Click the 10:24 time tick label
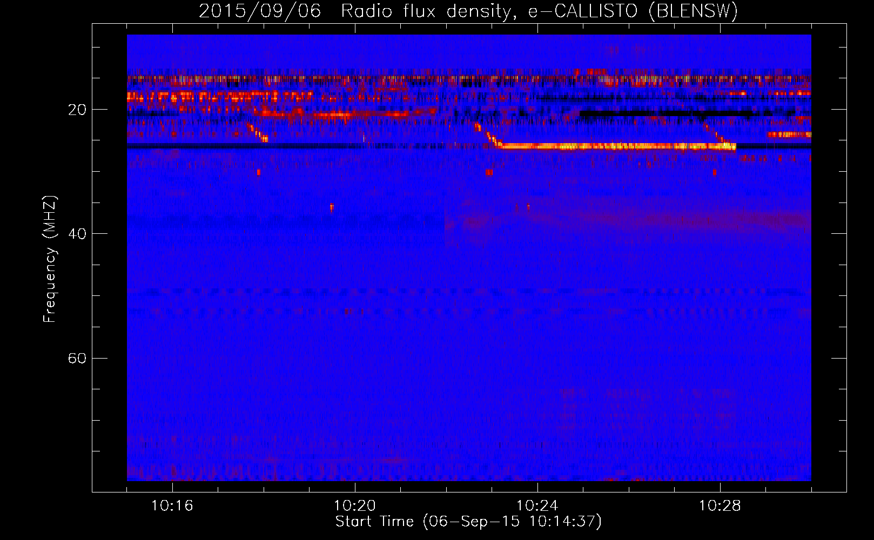Viewport: 874px width, 540px height. point(537,505)
